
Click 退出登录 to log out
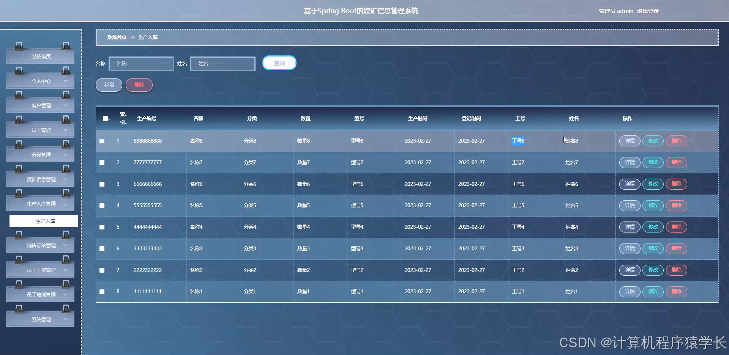(648, 11)
